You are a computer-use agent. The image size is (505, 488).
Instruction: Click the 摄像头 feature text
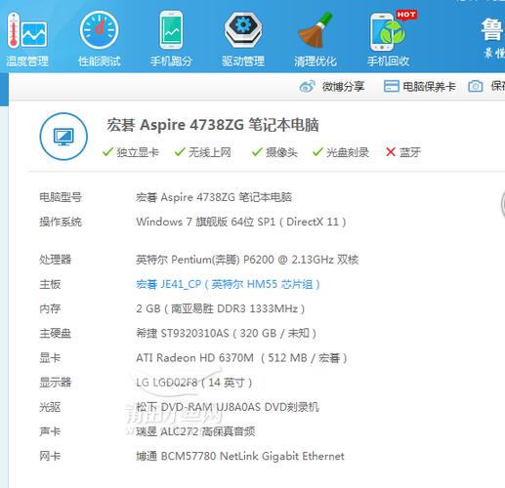point(281,152)
